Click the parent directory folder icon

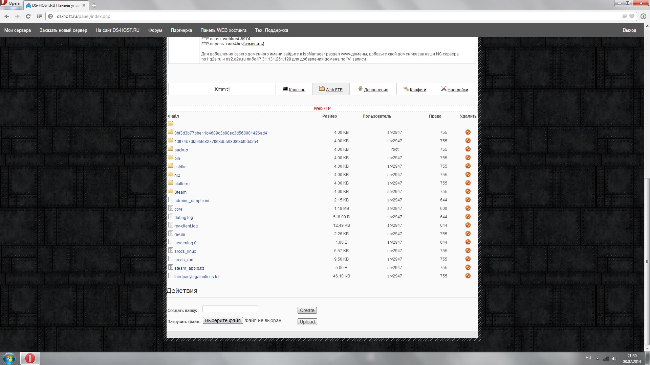(171, 124)
